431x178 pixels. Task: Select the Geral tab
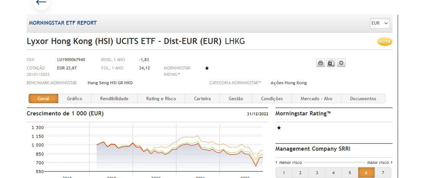pos(43,99)
